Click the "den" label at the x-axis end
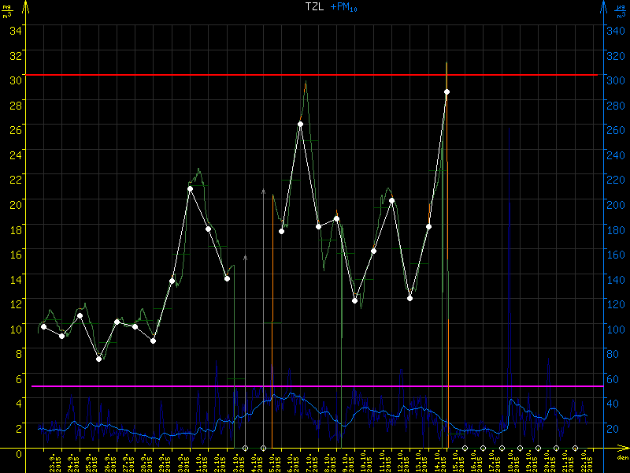This screenshot has width=630, height=473. tap(622, 458)
